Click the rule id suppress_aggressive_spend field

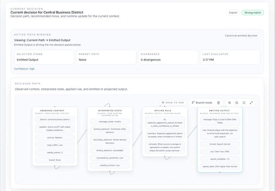pyautogui.click(x=165, y=123)
